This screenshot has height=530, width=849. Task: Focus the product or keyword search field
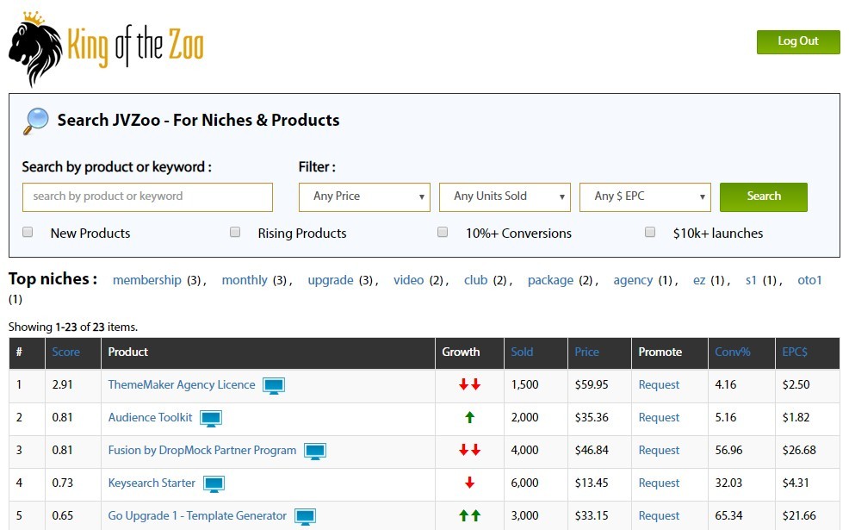(x=147, y=196)
